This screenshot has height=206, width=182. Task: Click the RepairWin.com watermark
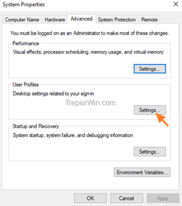(x=91, y=103)
